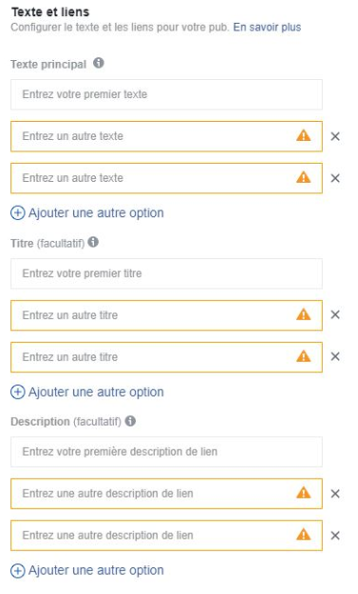Remove the second 'Entrez un autre titre' field

[x=335, y=356]
